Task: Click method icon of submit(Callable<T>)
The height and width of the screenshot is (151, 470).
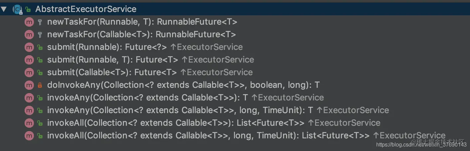Action: (x=29, y=73)
